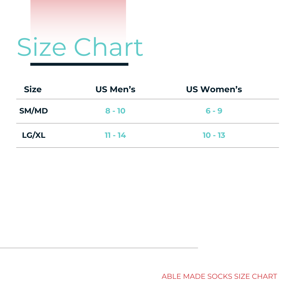This screenshot has width=283, height=283.
Task: Click the word "Chart" in the large teal title
Action: coord(108,47)
